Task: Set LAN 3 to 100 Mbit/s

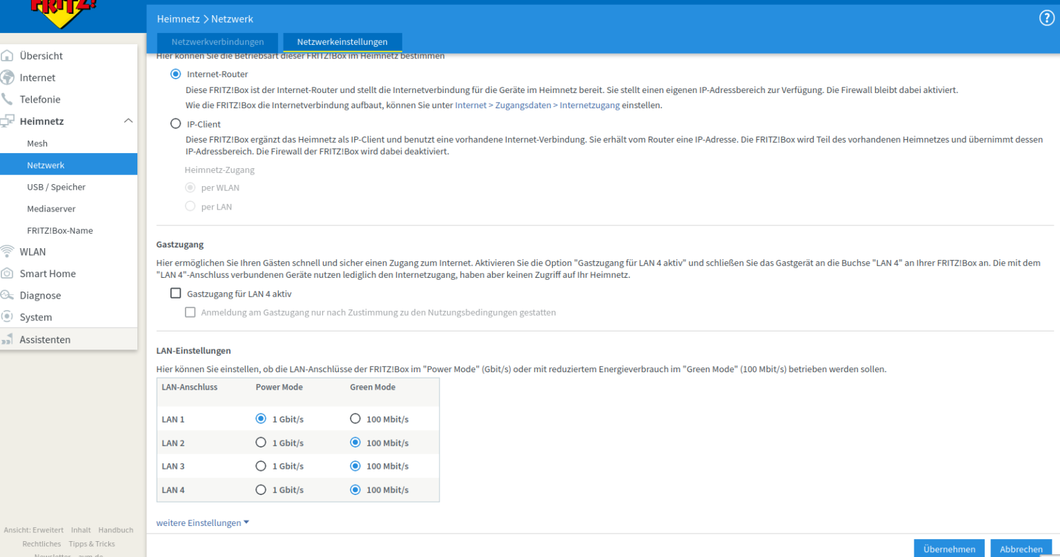Action: pyautogui.click(x=355, y=466)
